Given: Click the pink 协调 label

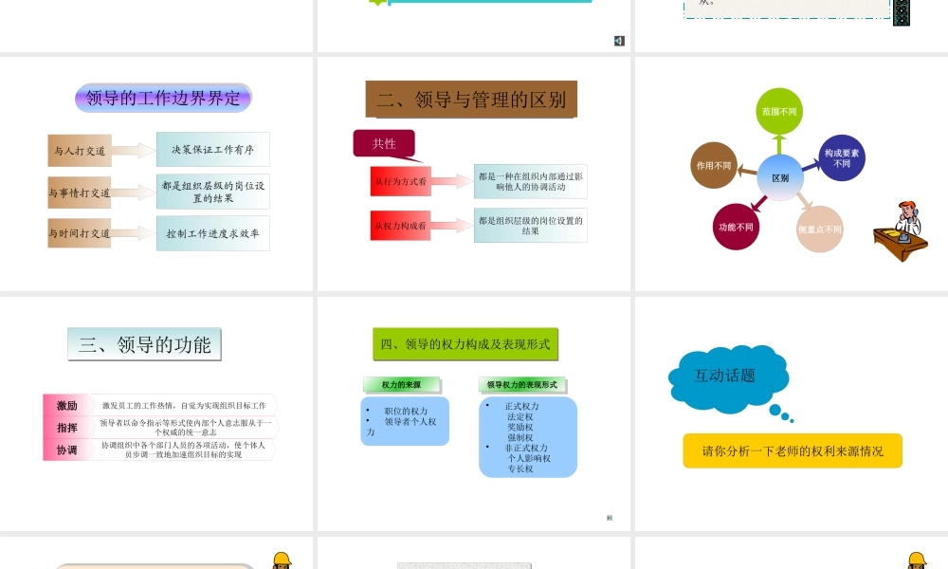Looking at the screenshot, I should point(67,450).
